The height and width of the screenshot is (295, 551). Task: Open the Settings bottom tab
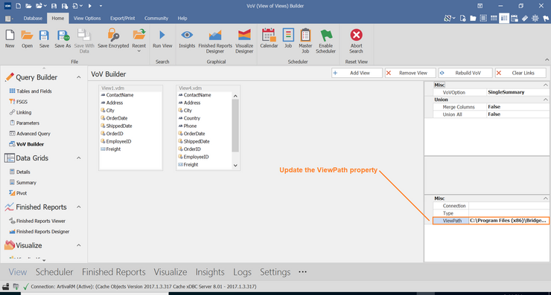(x=275, y=272)
